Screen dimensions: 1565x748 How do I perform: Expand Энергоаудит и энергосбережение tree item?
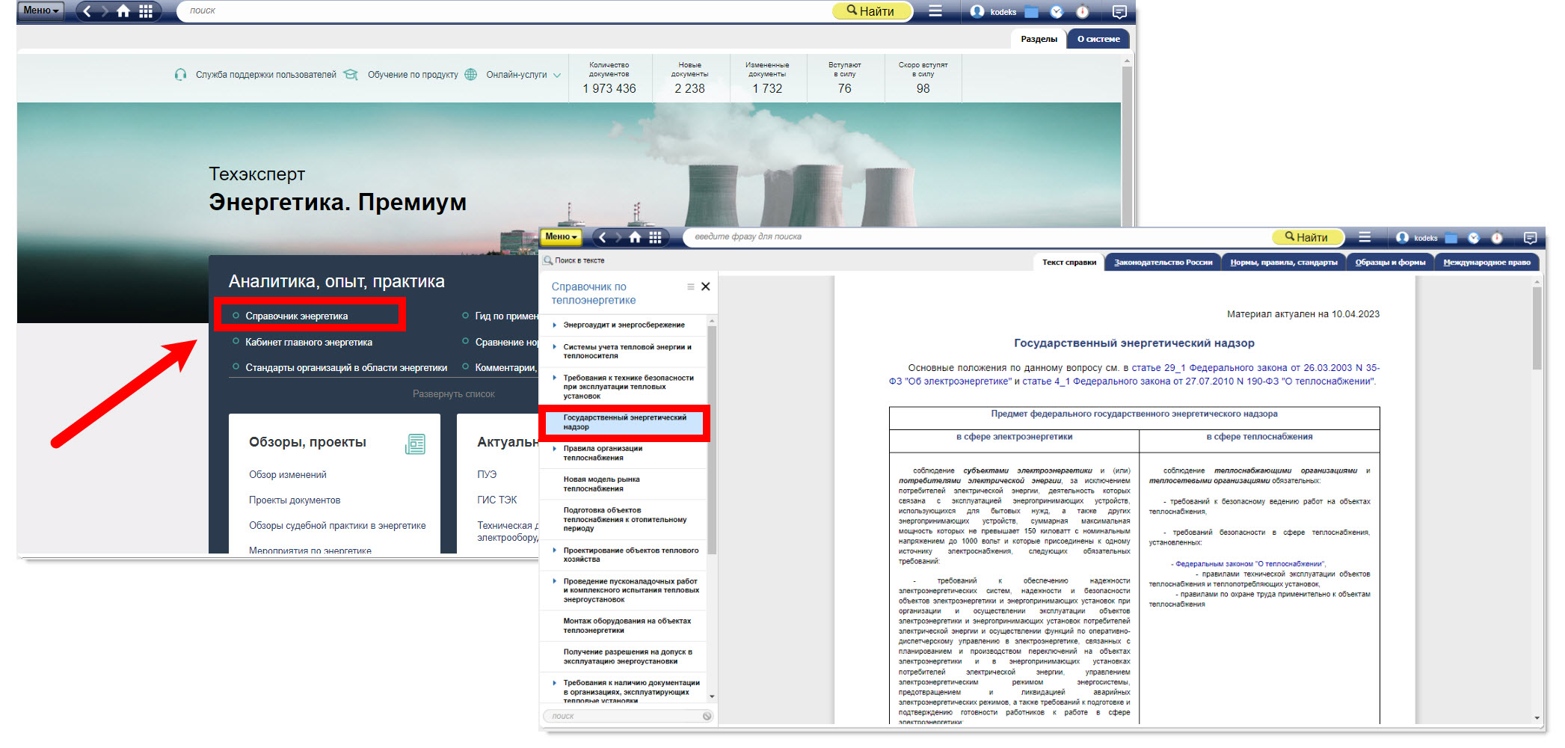[x=554, y=325]
